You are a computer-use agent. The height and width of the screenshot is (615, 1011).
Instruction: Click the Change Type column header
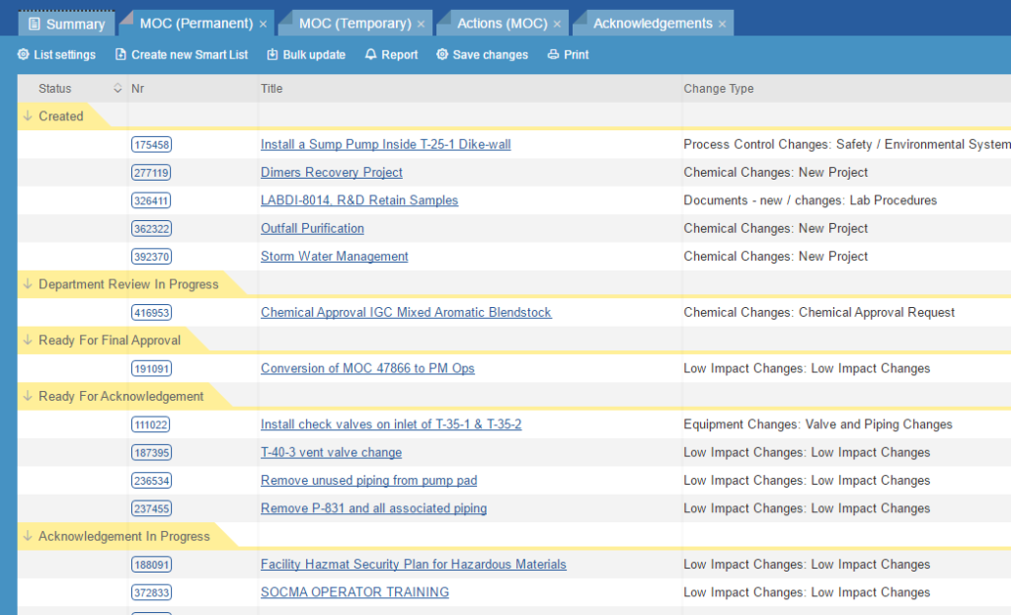point(719,89)
